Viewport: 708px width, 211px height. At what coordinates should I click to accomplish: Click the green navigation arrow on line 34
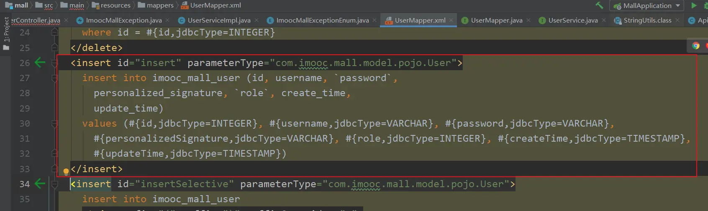(40, 184)
